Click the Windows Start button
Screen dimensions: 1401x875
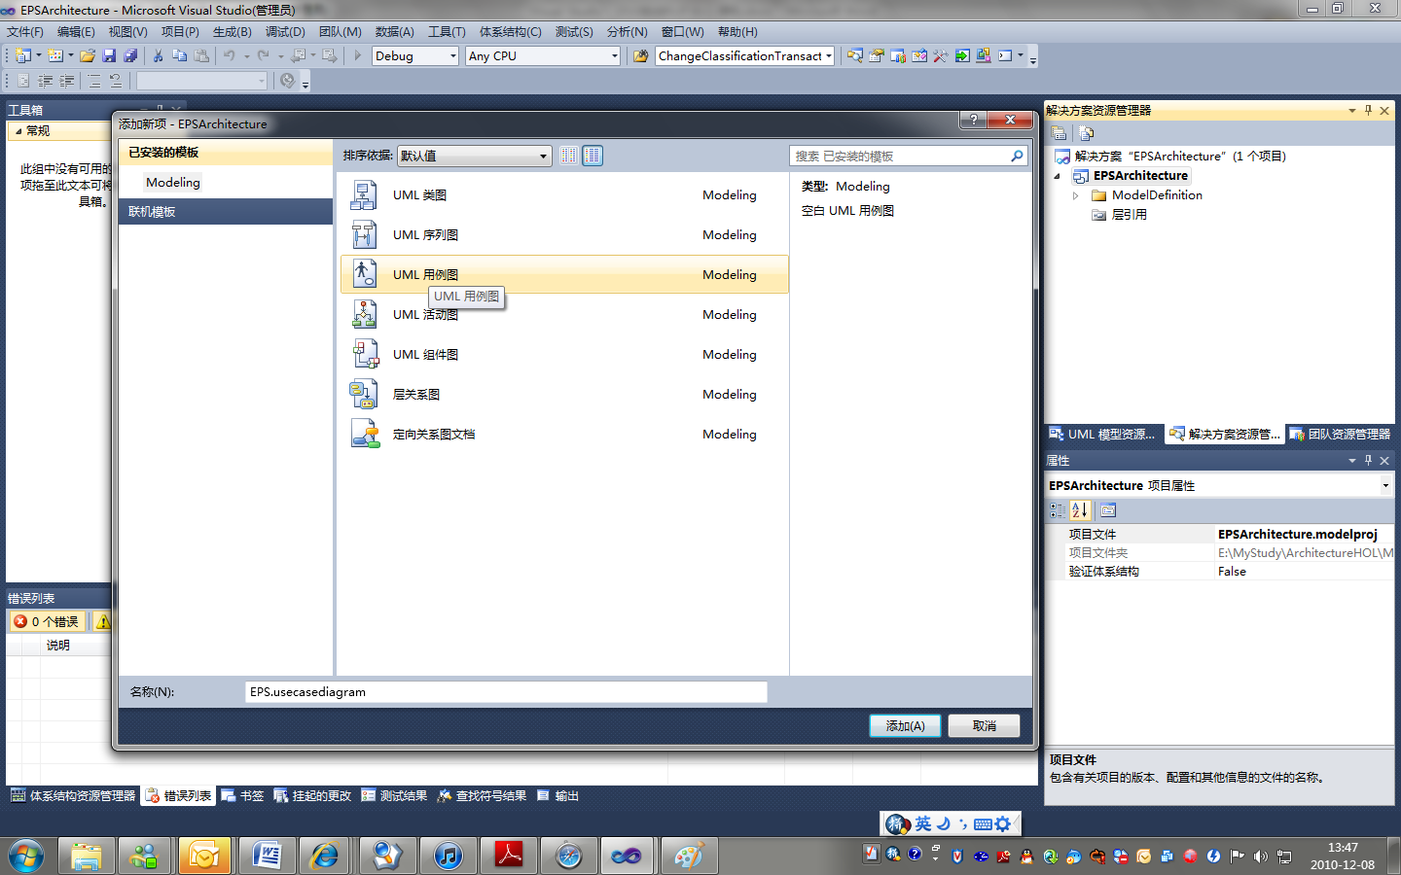26,857
